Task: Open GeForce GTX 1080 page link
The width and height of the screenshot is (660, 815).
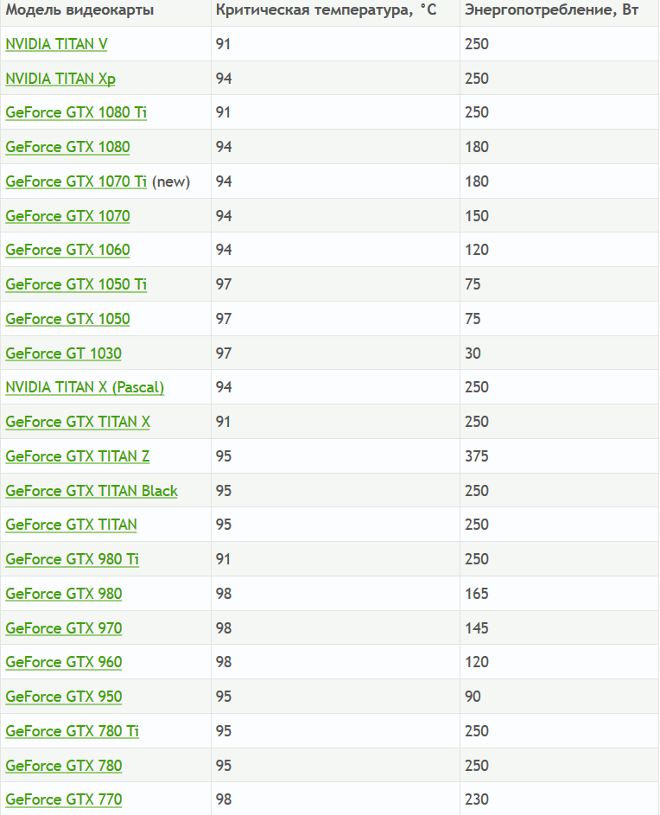Action: coord(67,147)
